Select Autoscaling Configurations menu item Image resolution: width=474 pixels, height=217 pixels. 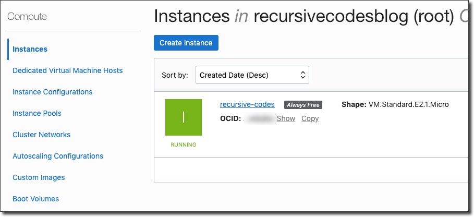click(58, 156)
